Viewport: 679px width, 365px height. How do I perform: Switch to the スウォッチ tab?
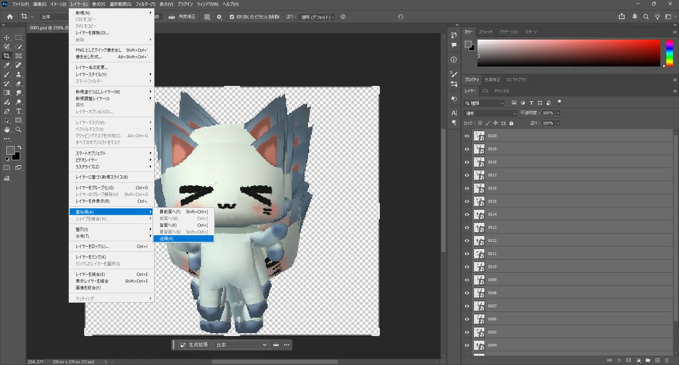tap(485, 32)
